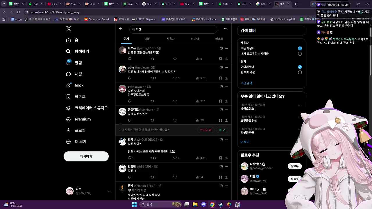Click 더 보기 under trends

click(x=245, y=142)
